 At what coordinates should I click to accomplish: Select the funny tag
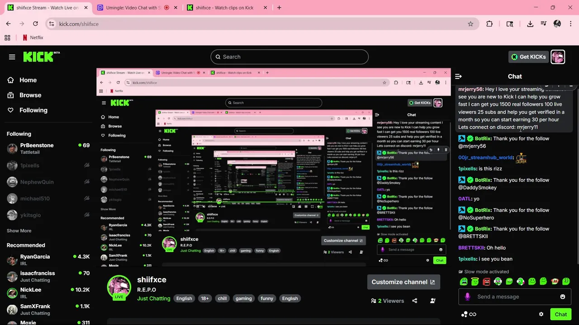coord(267,298)
